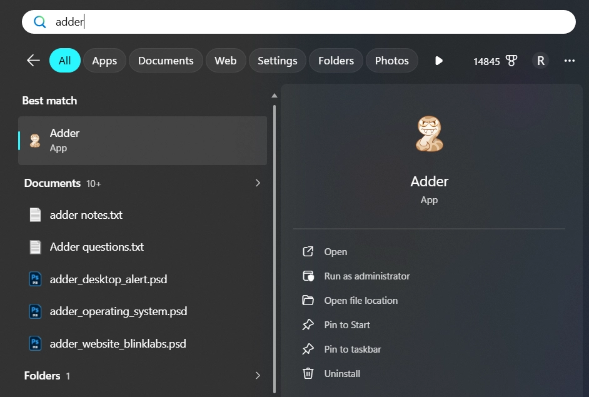Choose Run as administrator
The height and width of the screenshot is (397, 589).
pyautogui.click(x=367, y=276)
